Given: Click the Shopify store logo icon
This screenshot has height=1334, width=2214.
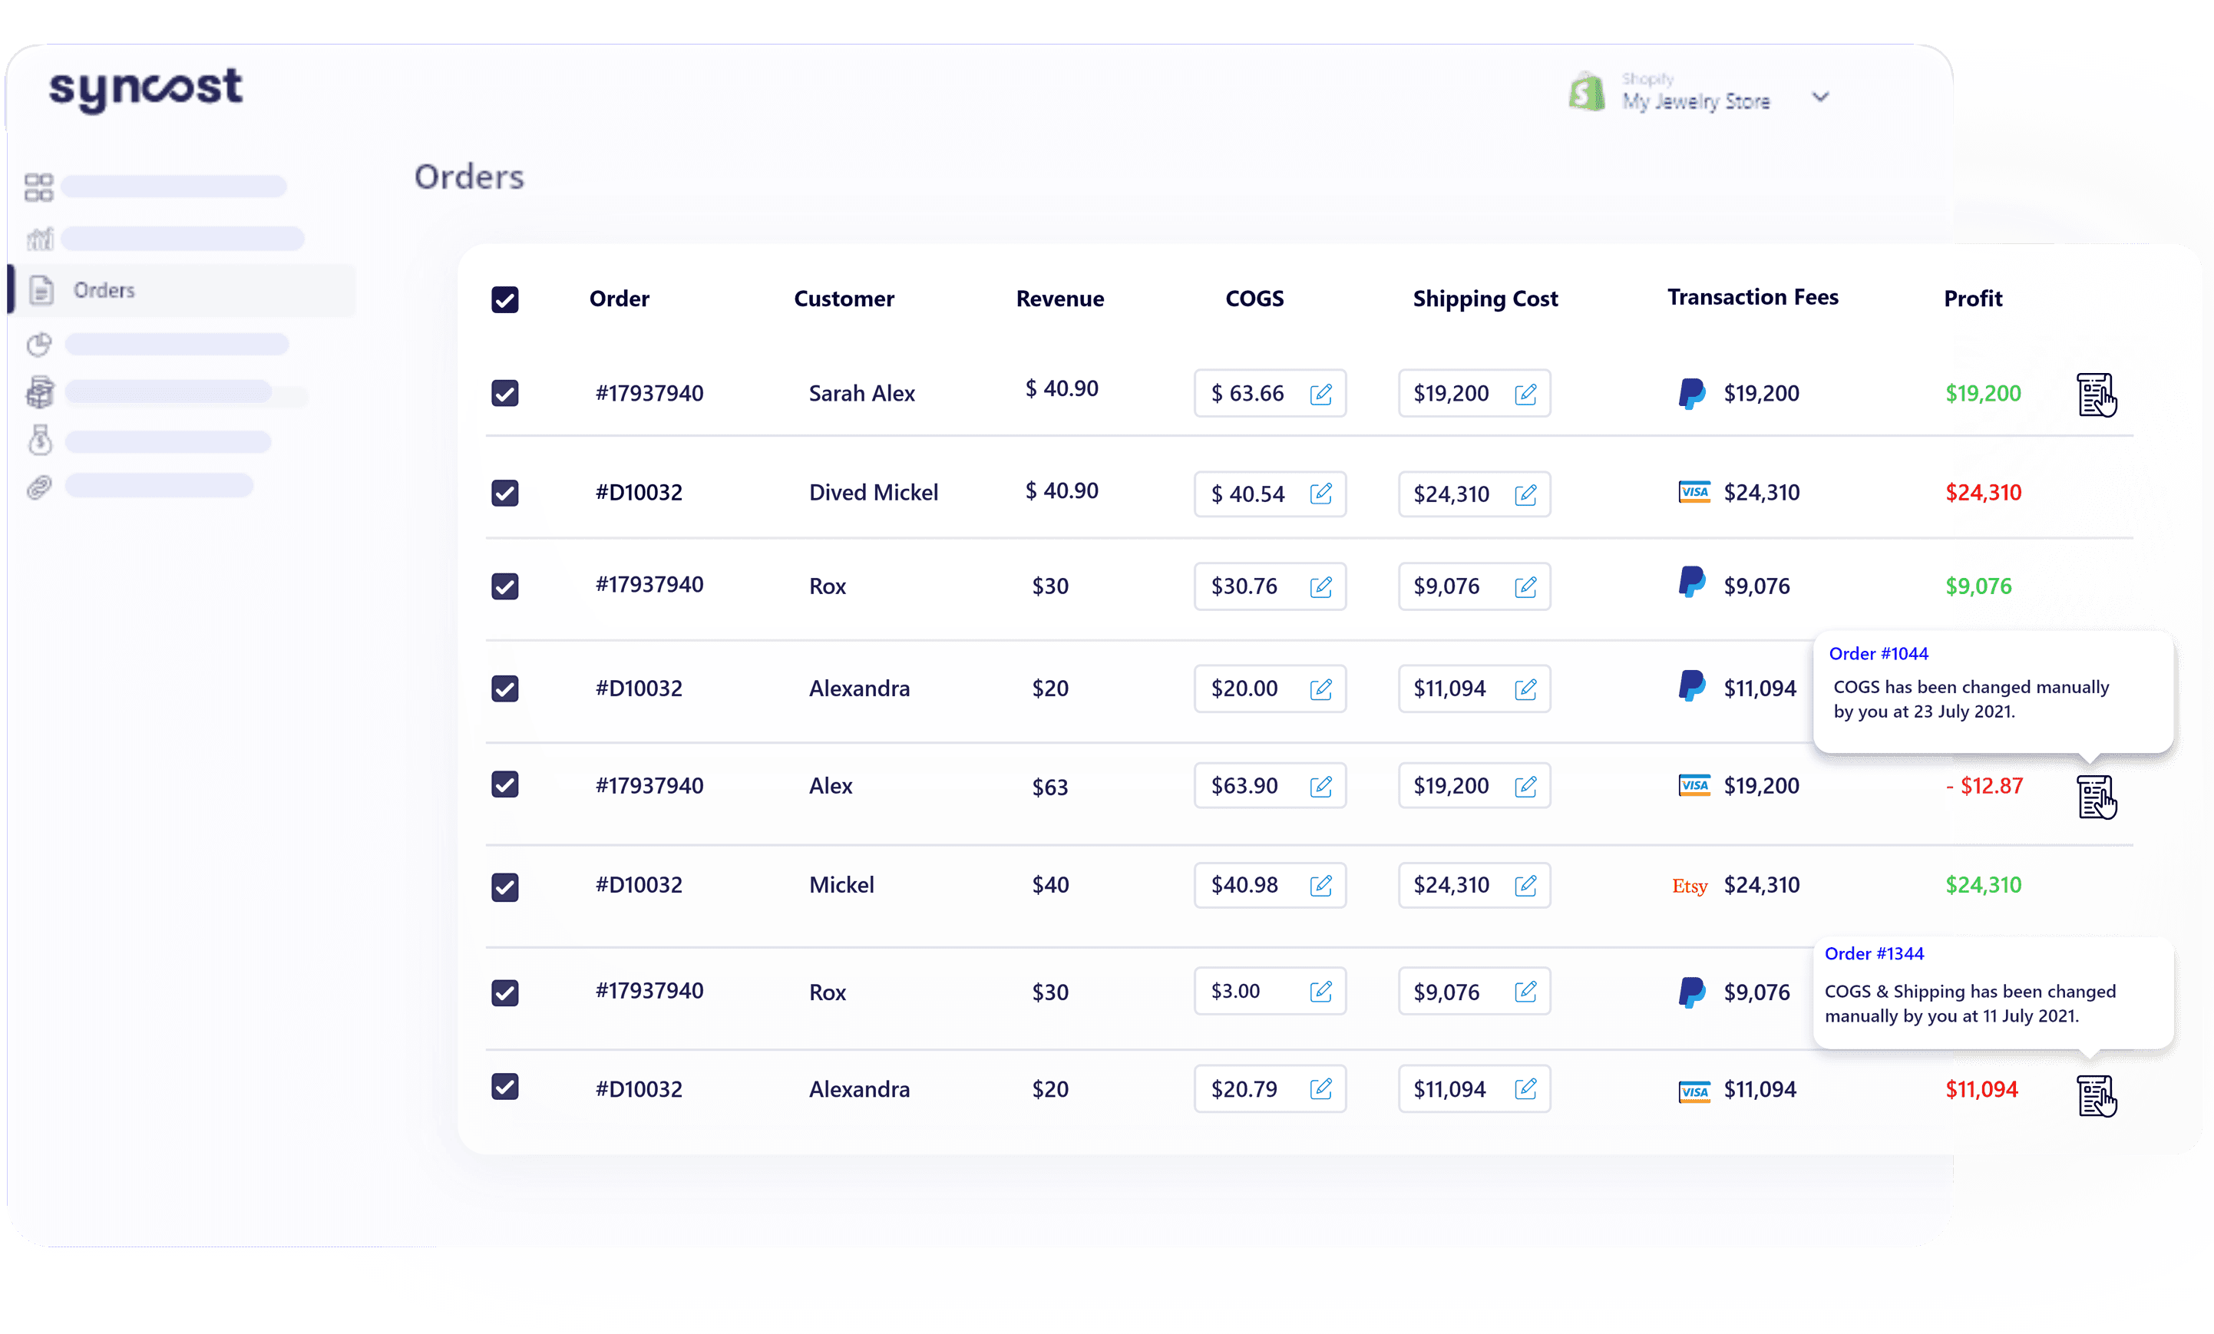Looking at the screenshot, I should click(x=1586, y=93).
